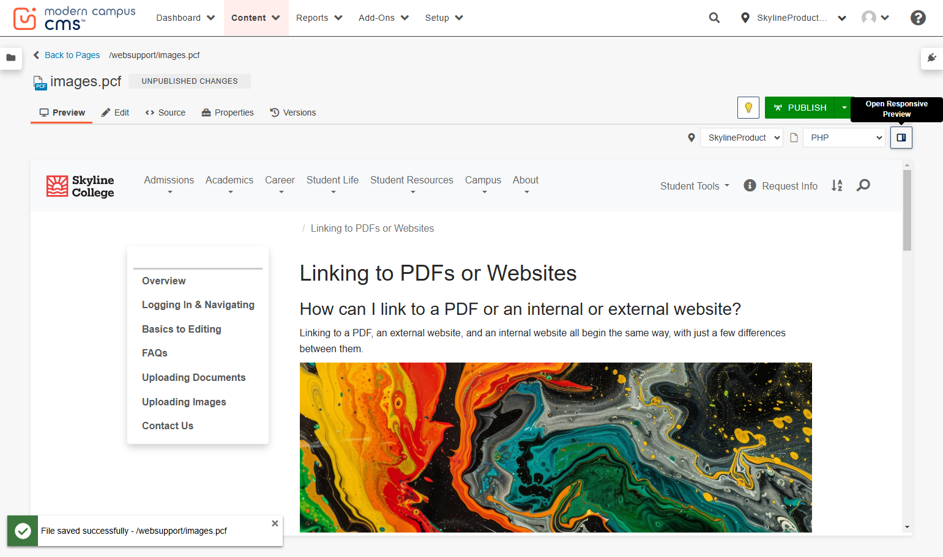Open the SkylineProduct site switcher at top
This screenshot has width=943, height=557.
point(793,18)
